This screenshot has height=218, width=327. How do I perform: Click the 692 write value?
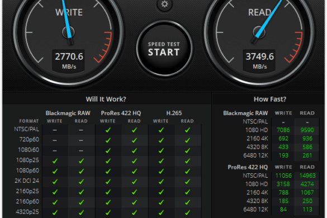click(283, 139)
